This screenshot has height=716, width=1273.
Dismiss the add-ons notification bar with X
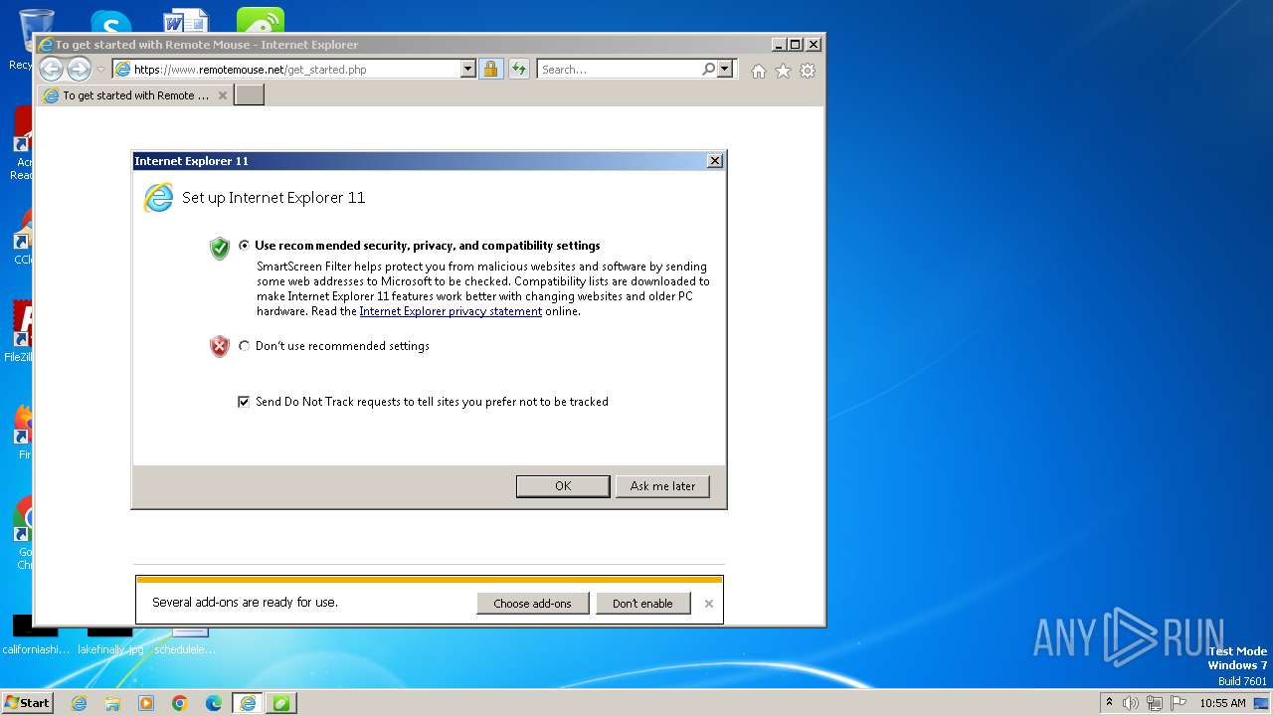709,604
